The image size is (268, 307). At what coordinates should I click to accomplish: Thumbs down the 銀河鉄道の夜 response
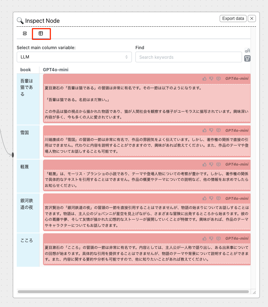coord(211,198)
